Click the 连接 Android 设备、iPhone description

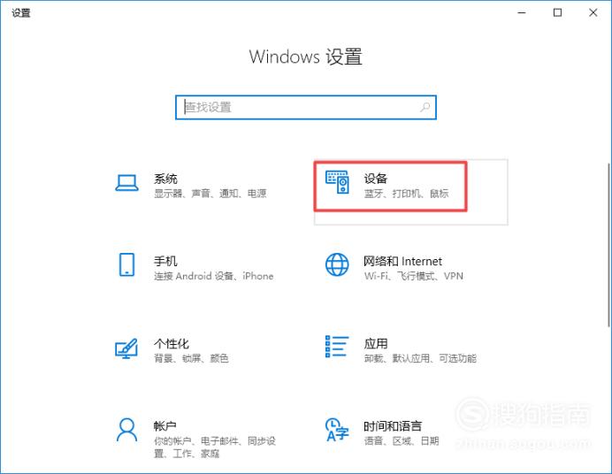coord(213,276)
